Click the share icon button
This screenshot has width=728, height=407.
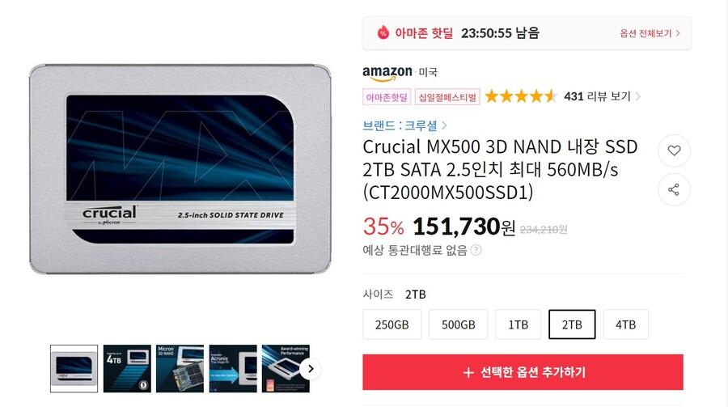tap(674, 189)
